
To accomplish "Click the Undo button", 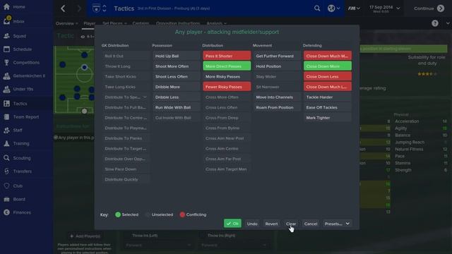I will coord(252,224).
